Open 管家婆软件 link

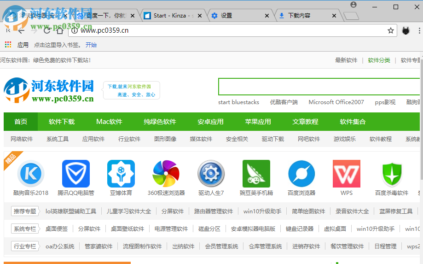pos(99,246)
